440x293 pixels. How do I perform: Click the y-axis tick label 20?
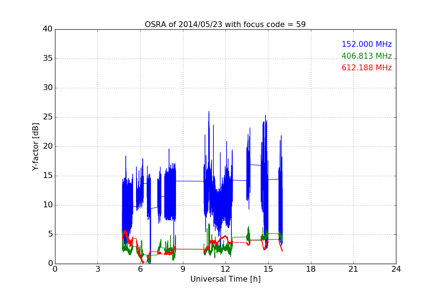[48, 146]
